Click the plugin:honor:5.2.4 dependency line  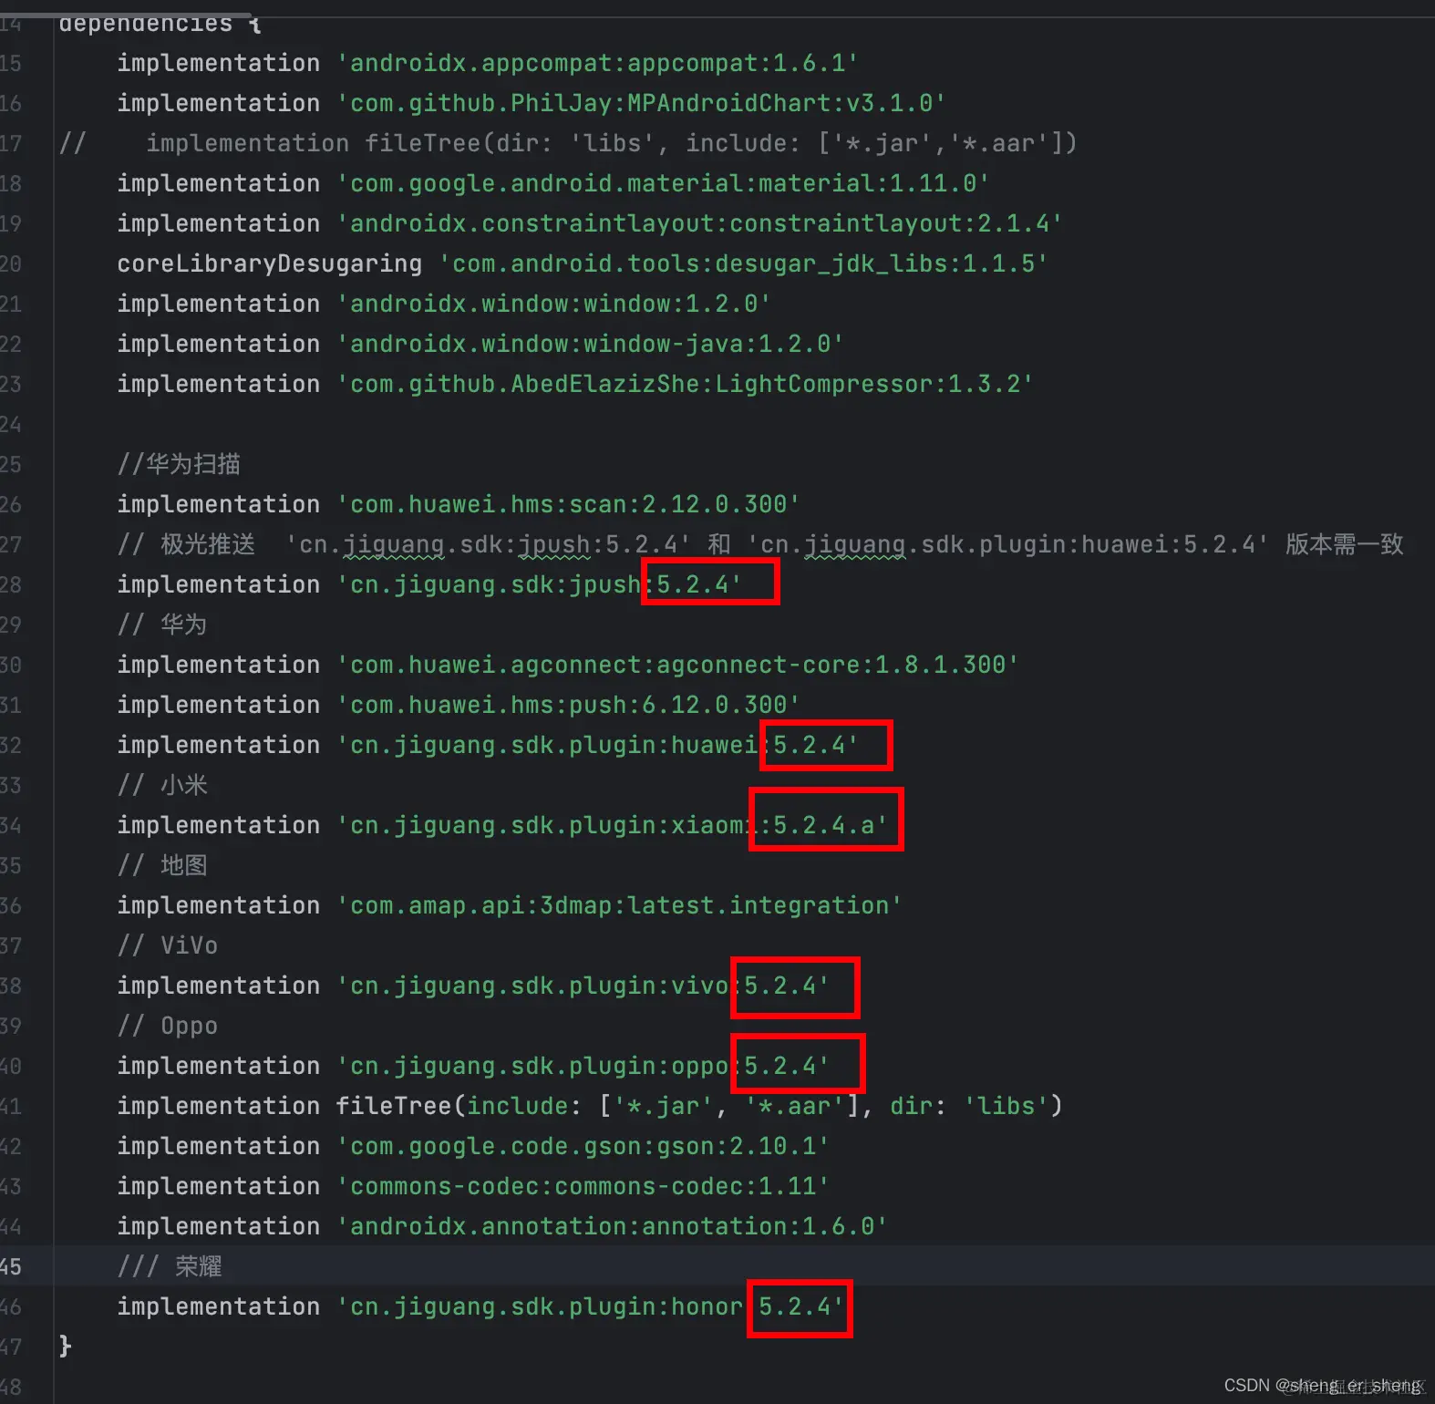[480, 1306]
